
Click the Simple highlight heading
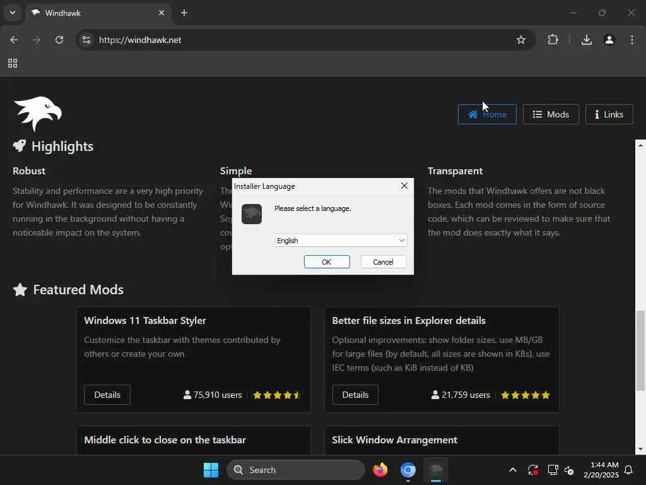(236, 171)
